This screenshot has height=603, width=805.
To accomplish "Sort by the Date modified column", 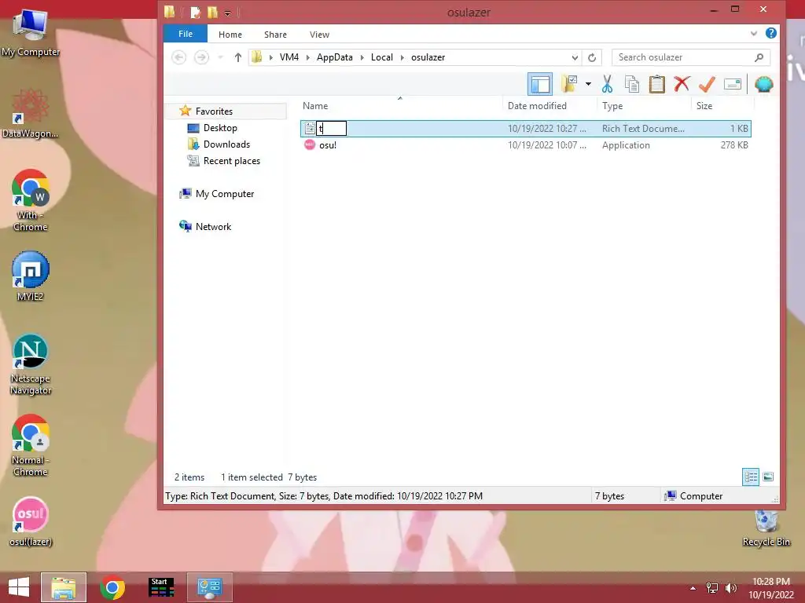I will (x=550, y=106).
